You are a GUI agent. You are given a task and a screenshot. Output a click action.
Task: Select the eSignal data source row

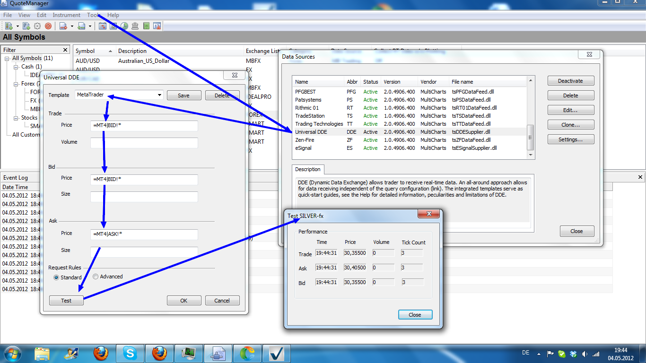pos(410,148)
